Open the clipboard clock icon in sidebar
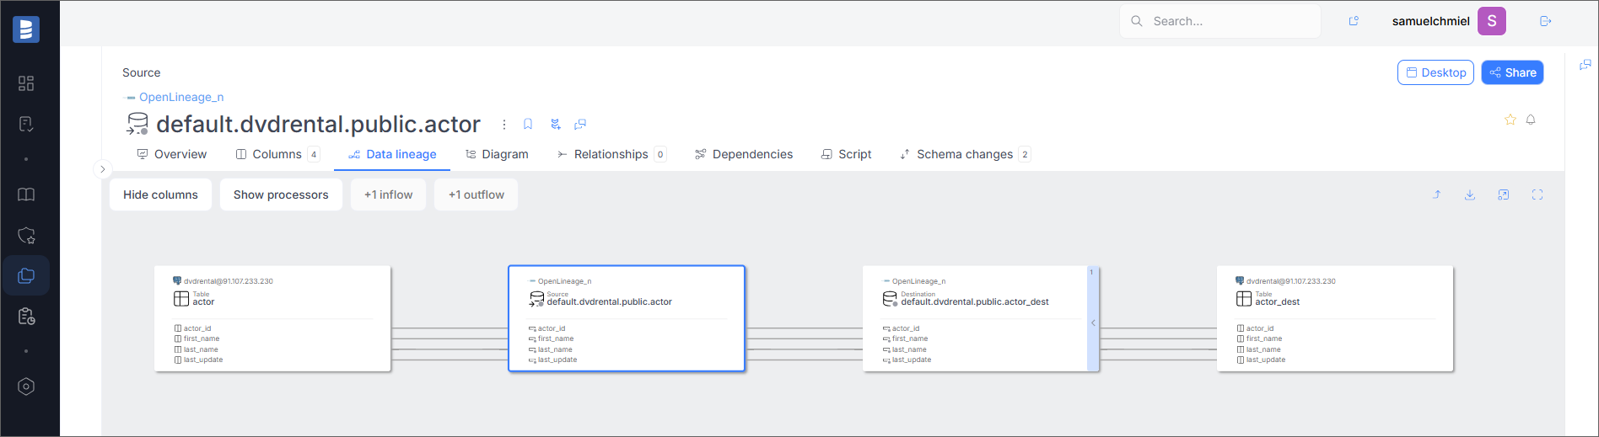 [26, 317]
